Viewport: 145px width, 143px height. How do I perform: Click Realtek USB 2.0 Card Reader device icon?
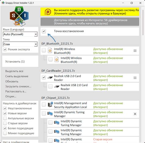(x=50, y=78)
